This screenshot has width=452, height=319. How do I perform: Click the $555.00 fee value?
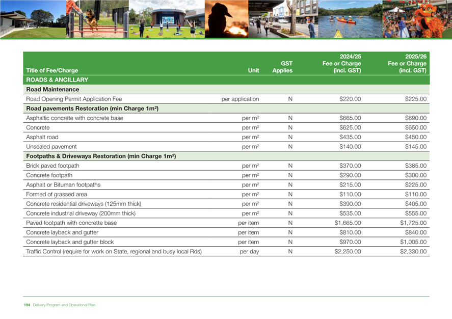(x=416, y=213)
